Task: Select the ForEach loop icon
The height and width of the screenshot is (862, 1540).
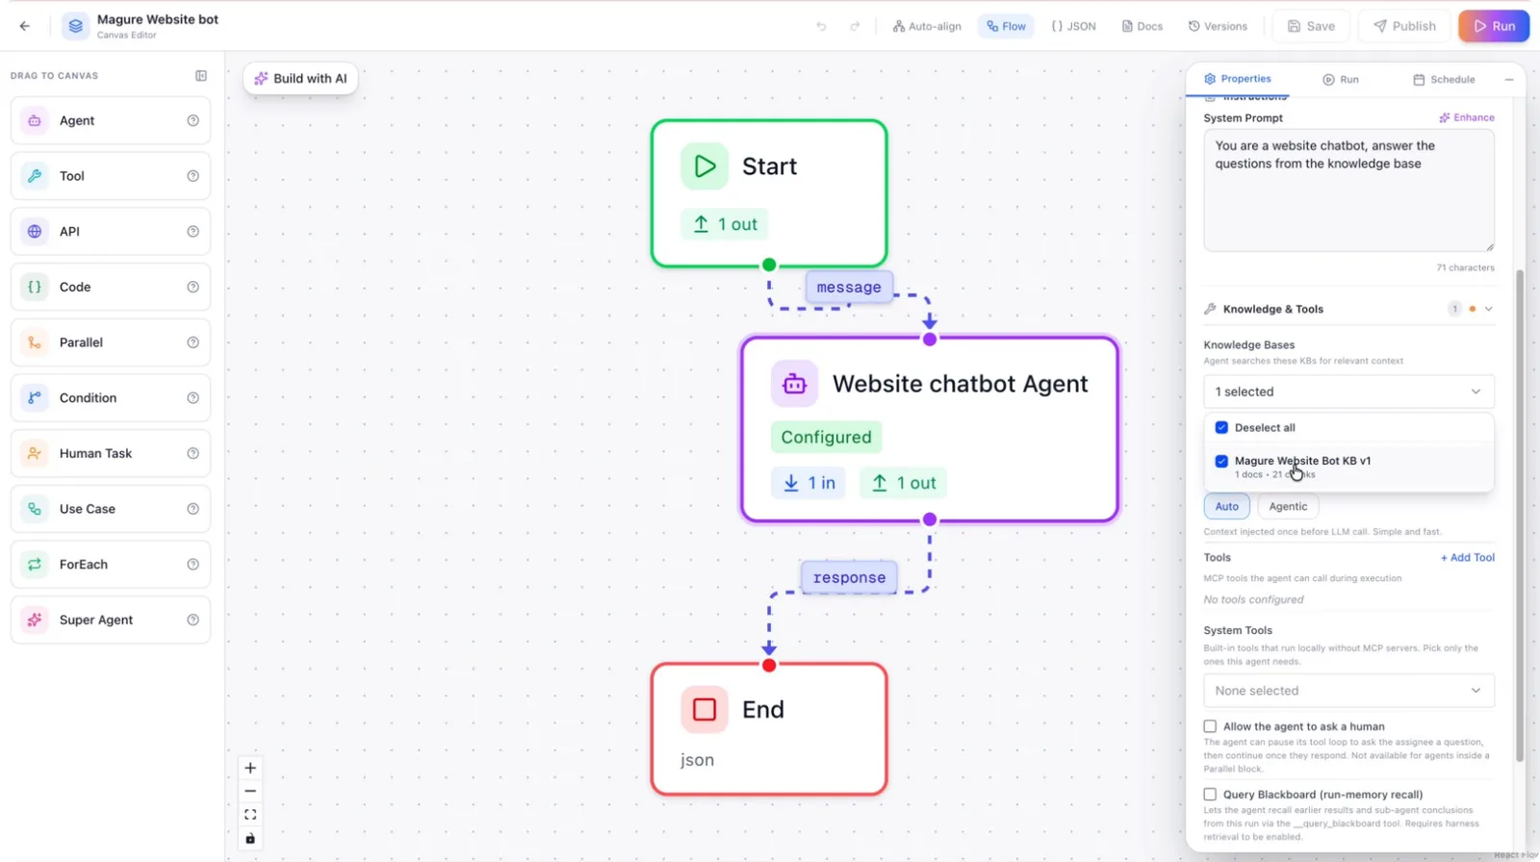Action: pos(35,564)
